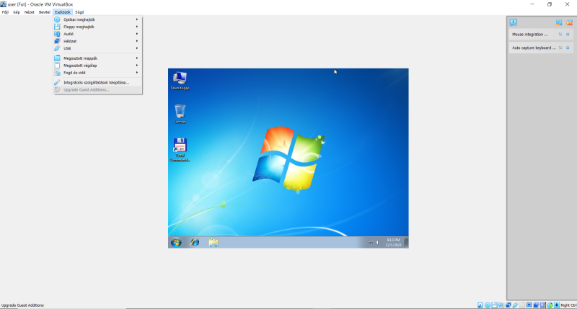Click the USB plug status bar icon
577x309 pixels.
click(515, 305)
